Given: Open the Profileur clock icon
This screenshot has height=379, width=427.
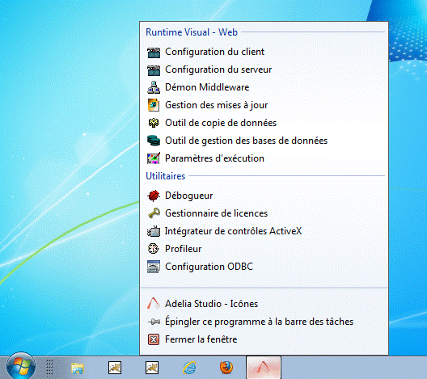Looking at the screenshot, I should click(153, 249).
